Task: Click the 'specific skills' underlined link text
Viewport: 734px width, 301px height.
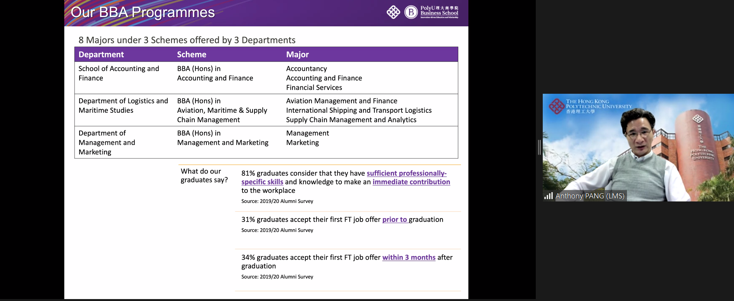Action: point(262,182)
